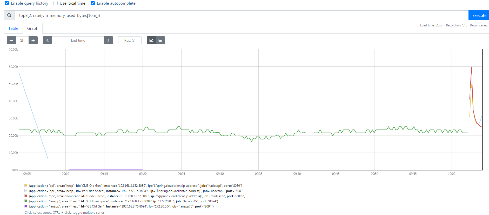Focus the PromQL expression input field

point(242,15)
